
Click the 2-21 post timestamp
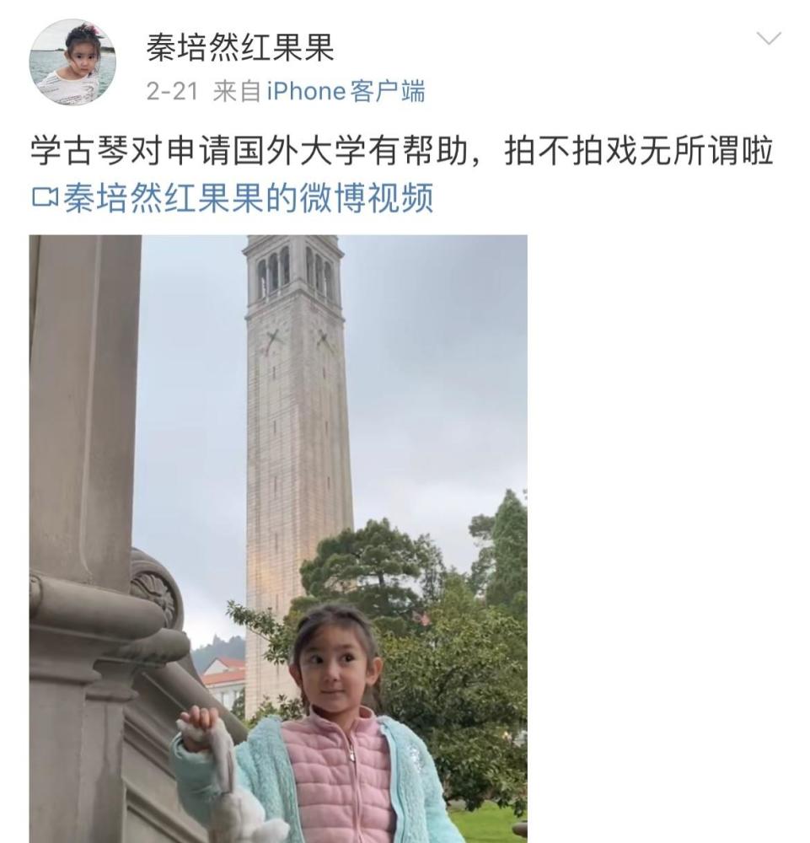click(x=172, y=91)
